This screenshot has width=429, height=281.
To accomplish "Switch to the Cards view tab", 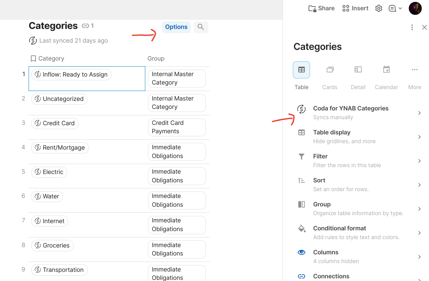I will click(x=330, y=70).
